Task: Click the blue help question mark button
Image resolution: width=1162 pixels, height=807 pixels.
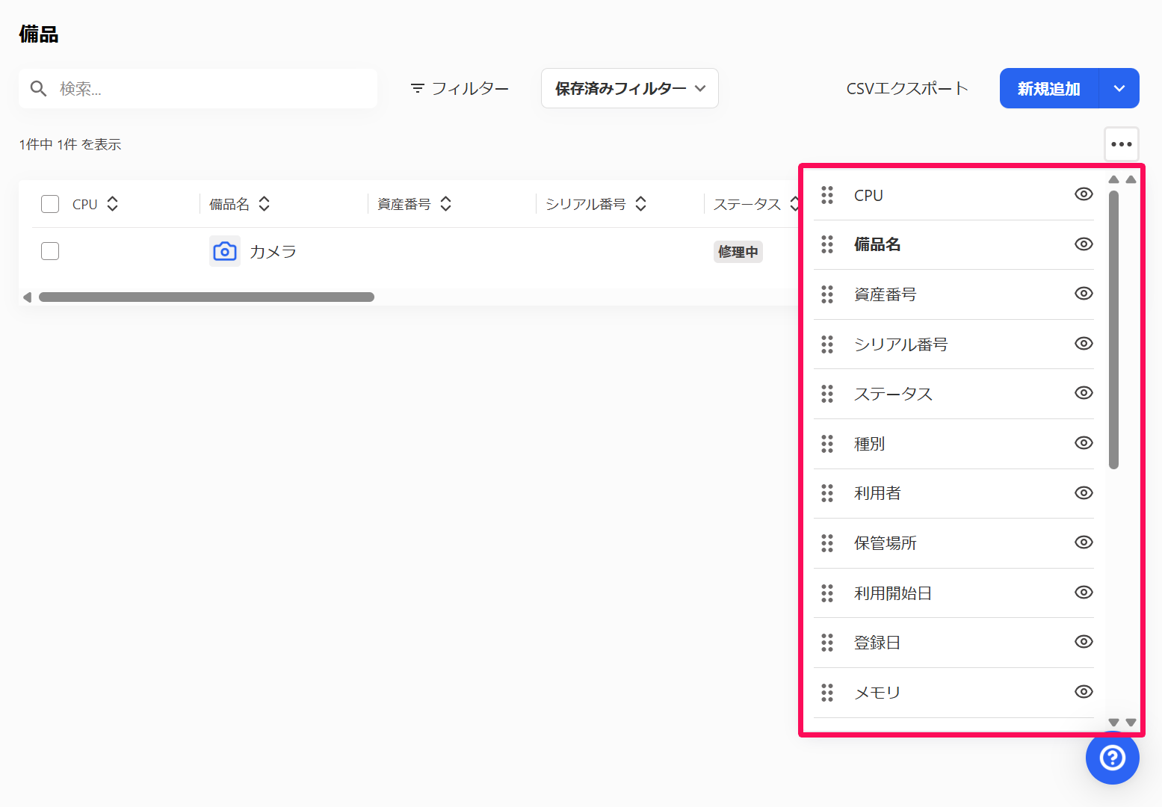Action: pyautogui.click(x=1112, y=758)
